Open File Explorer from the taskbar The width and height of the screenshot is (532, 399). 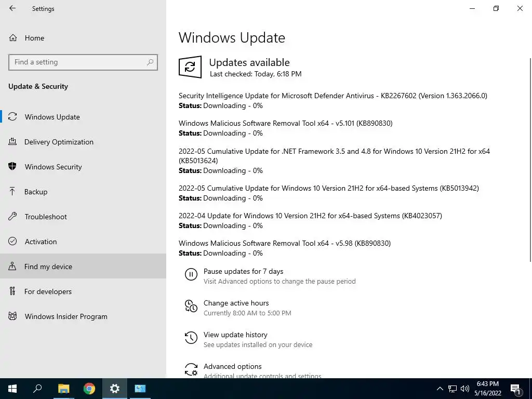(63, 389)
